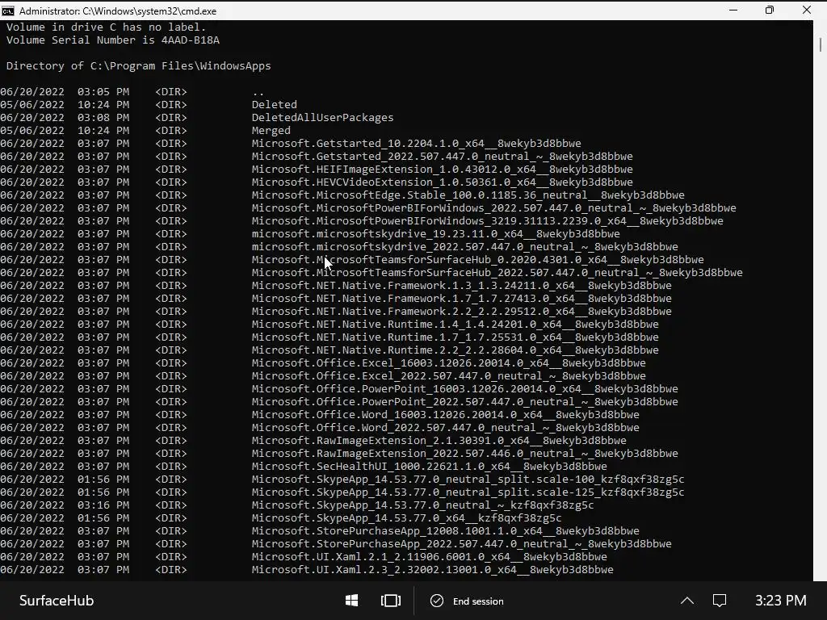Click RawImageExtension_2022.507.446.0_neutral entry
The image size is (827, 620).
click(464, 454)
